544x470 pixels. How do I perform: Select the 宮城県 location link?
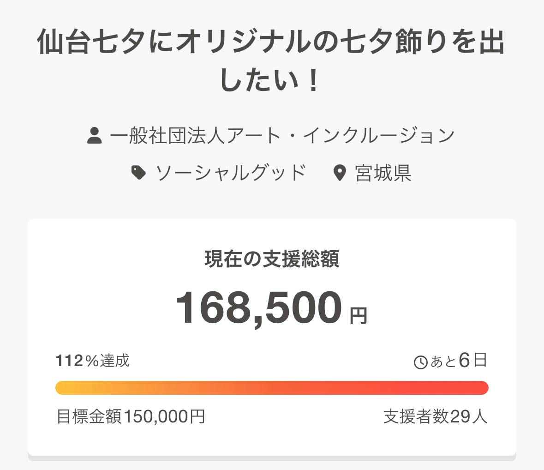[383, 173]
